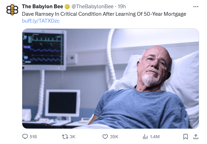
Task: View analytics via the bar chart icon
Action: [145, 136]
